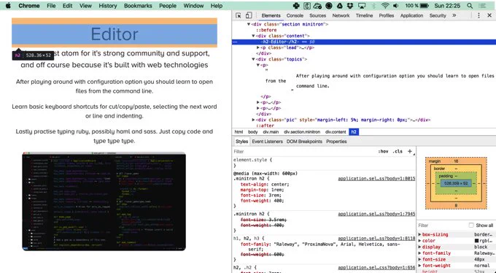Open the Dropbox menu bar icon
Image resolution: width=496 pixels, height=273 pixels.
[x=350, y=6]
